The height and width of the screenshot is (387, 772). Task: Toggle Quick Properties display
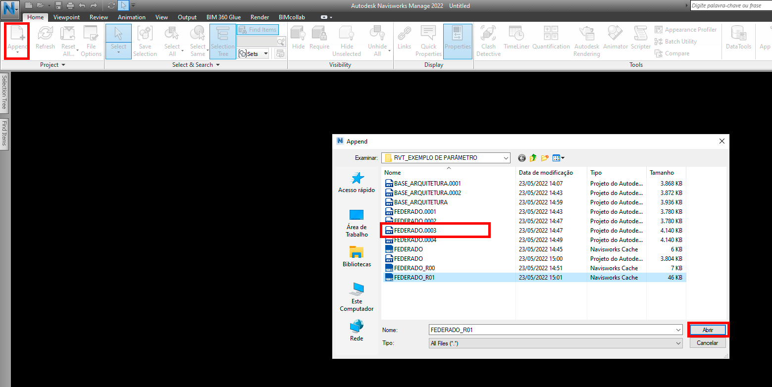click(428, 41)
